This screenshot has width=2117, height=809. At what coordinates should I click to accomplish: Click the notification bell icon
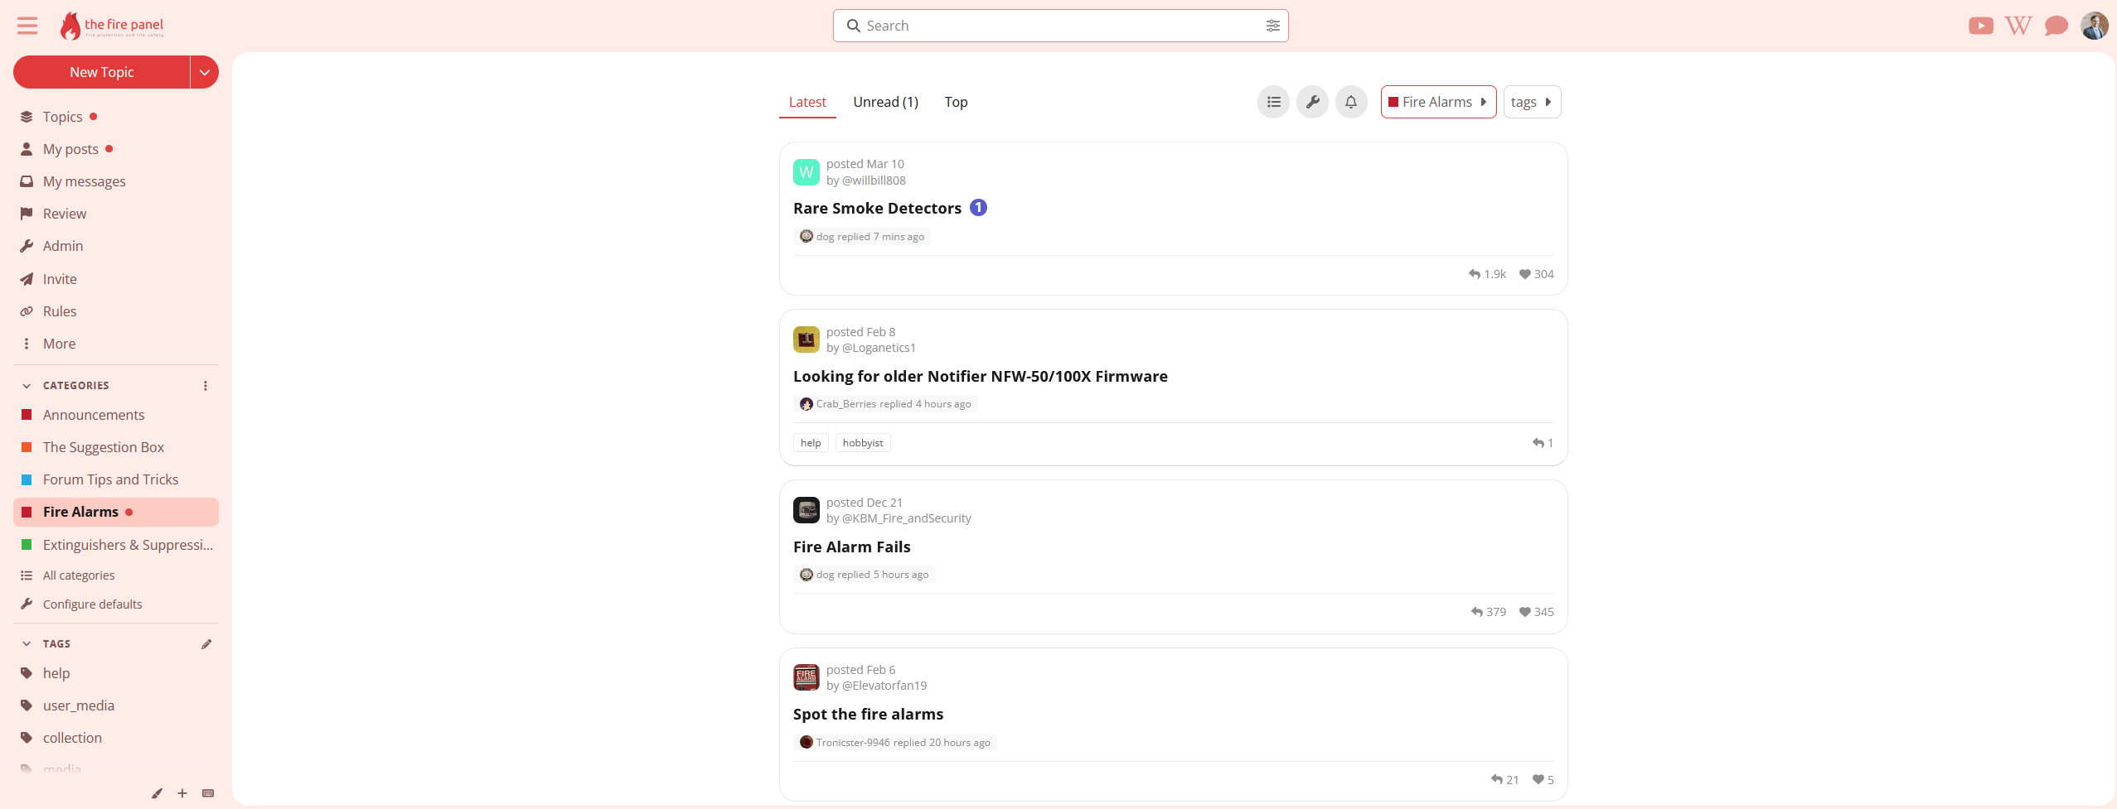pos(1350,102)
